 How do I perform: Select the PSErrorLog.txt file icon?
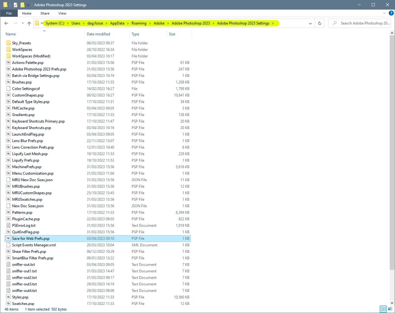[x=8, y=225]
